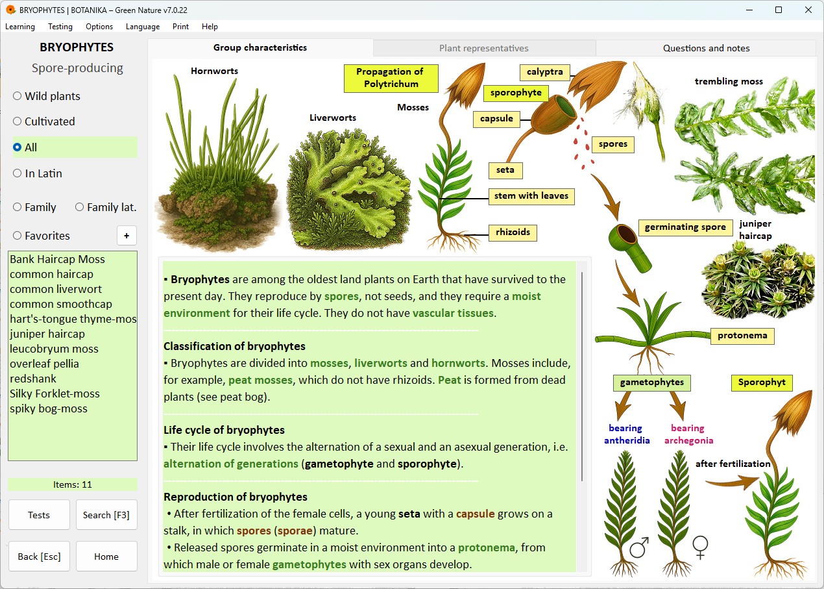The image size is (824, 589).
Task: Click the juniper haircap photo
Action: click(x=758, y=279)
